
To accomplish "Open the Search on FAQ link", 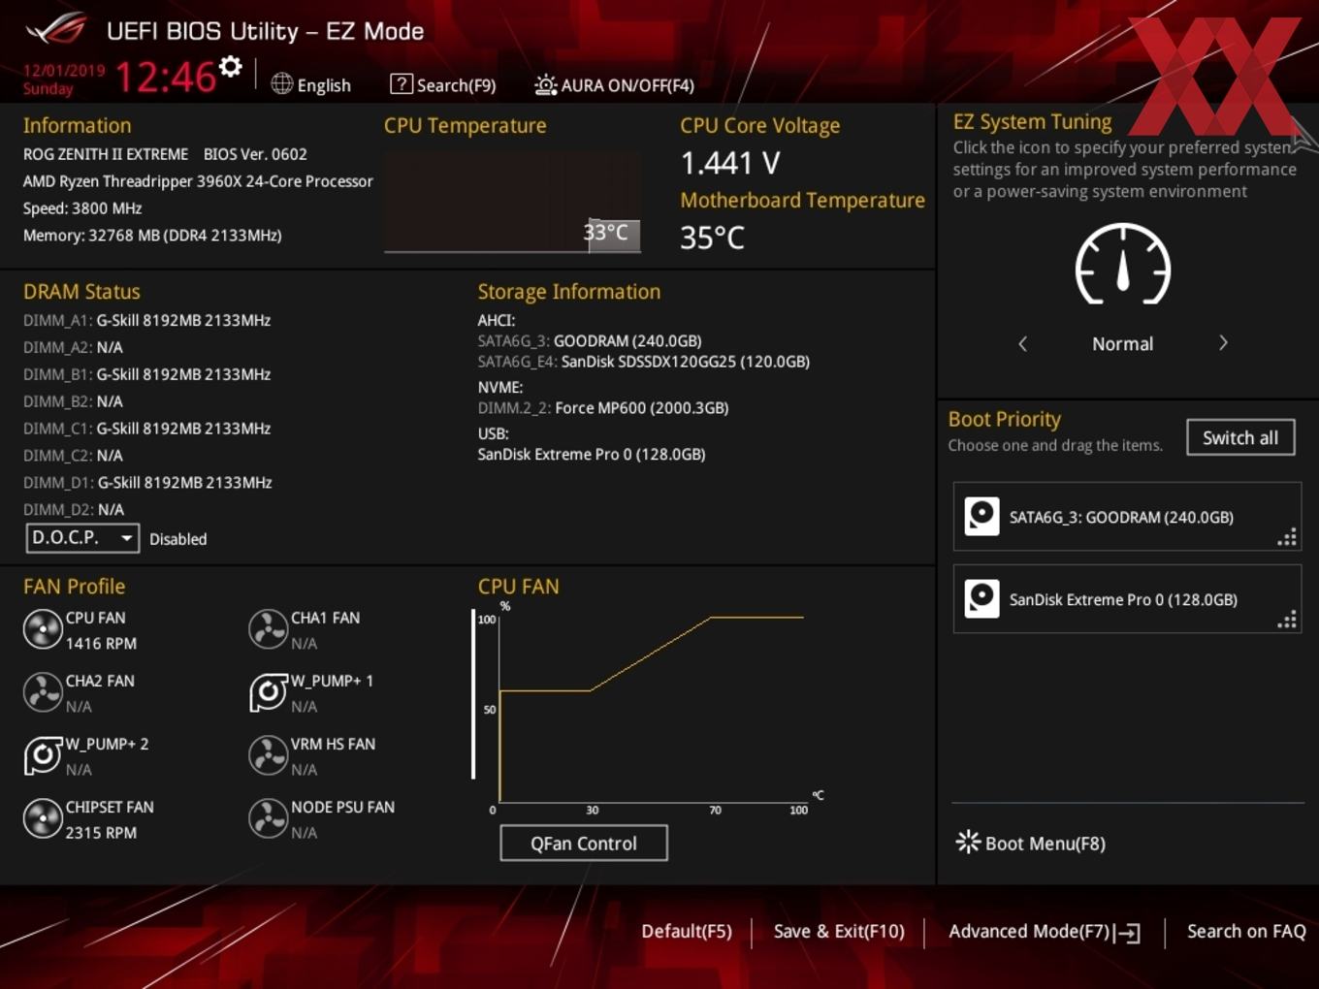I will coord(1246,931).
